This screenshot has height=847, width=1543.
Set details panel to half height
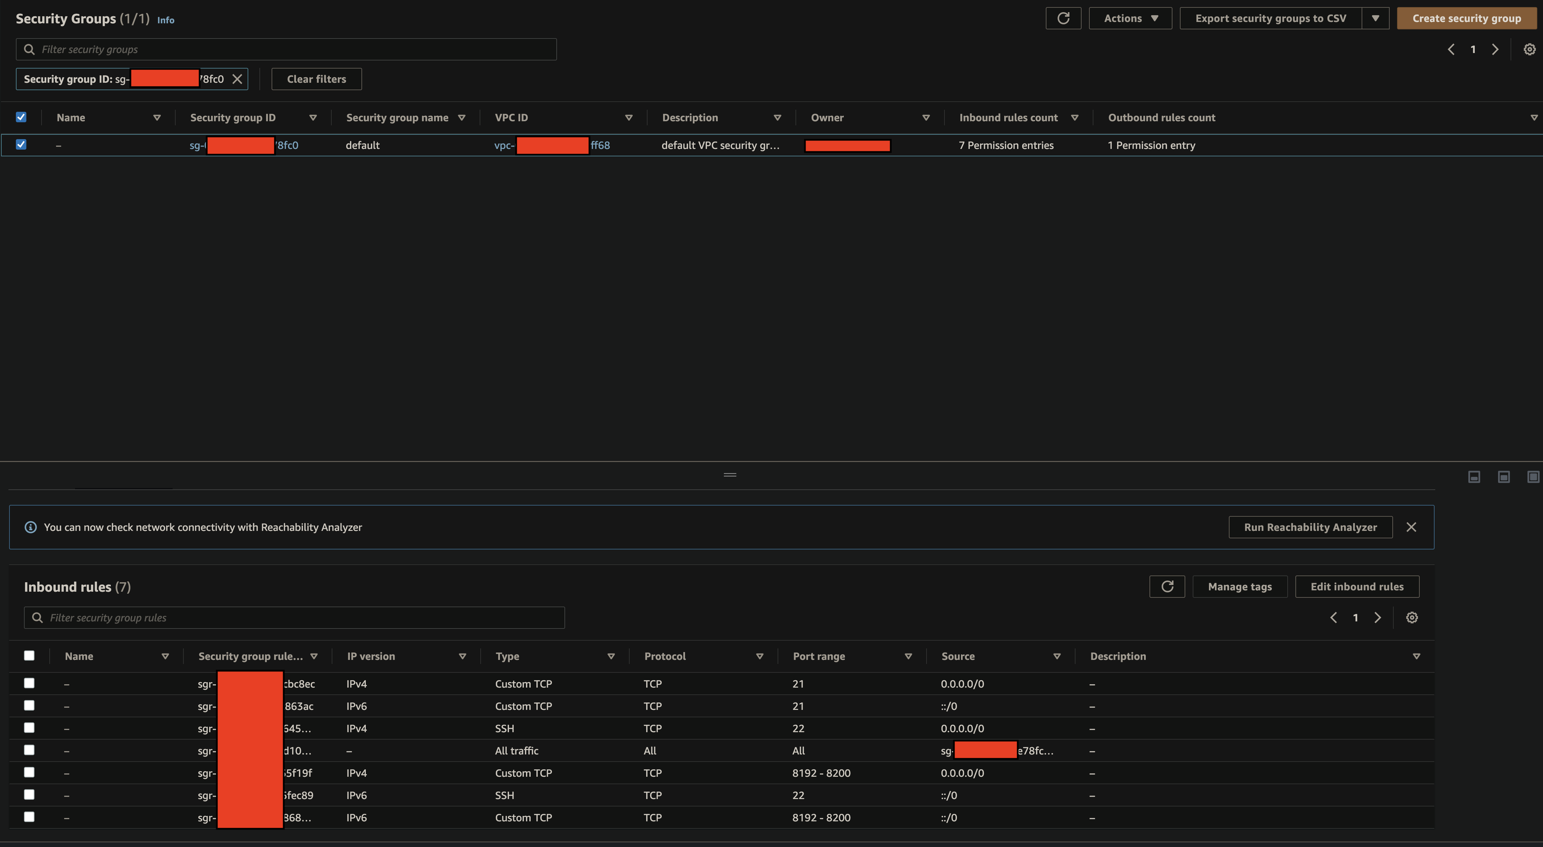coord(1503,477)
